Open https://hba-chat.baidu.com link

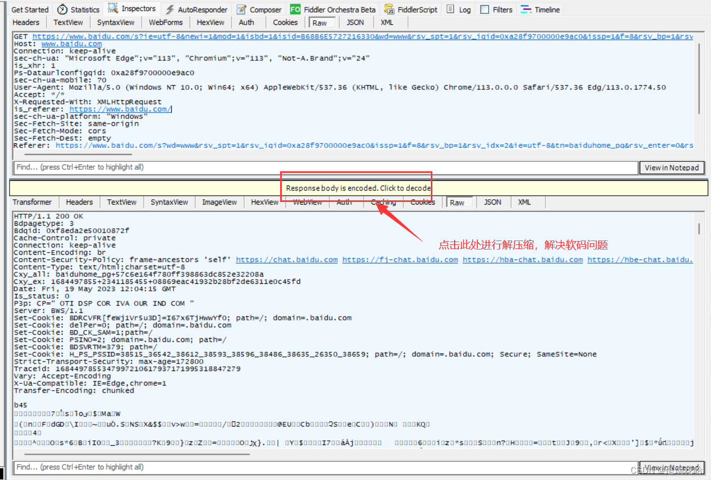pos(523,260)
